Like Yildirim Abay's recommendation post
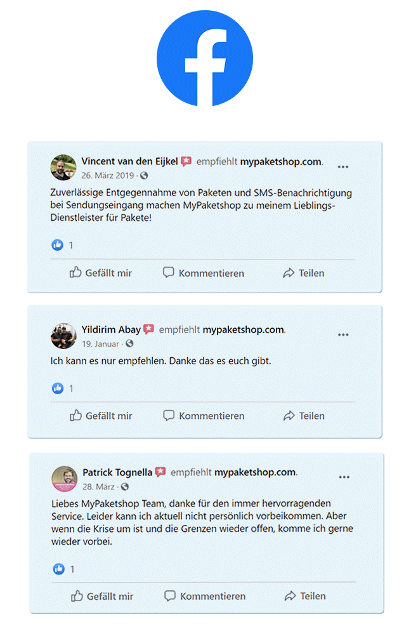The width and height of the screenshot is (411, 636). click(x=101, y=416)
